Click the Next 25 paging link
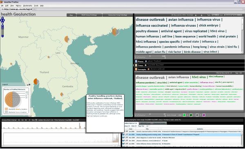This screenshot has width=245, height=149. click(134, 126)
